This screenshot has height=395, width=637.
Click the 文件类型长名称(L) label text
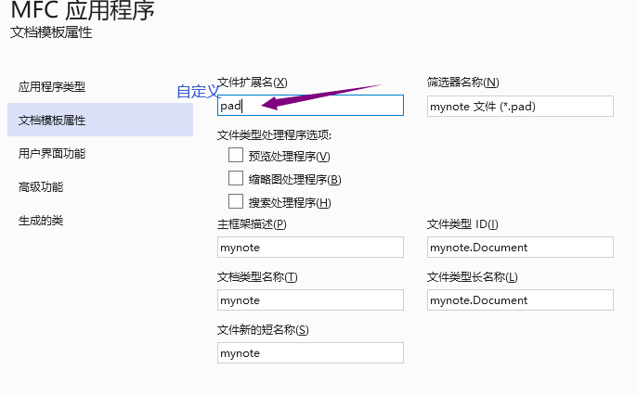coord(472,277)
